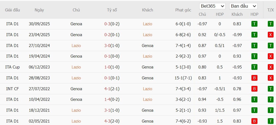Click red X badge in 06/12/2023 row
Image resolution: width=276 pixels, height=125 pixels.
tap(271, 67)
